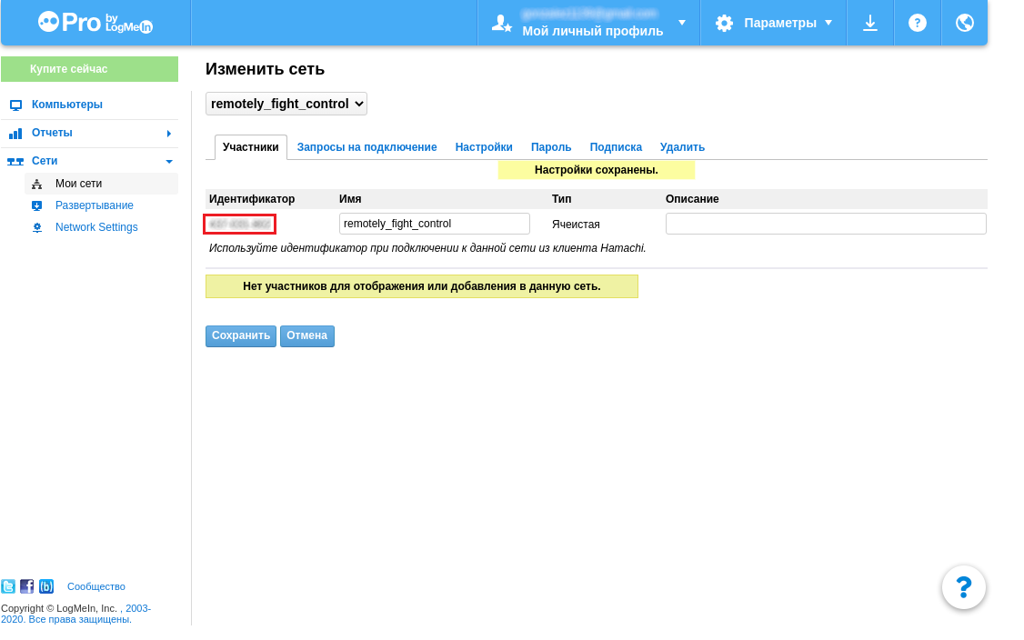The width and height of the screenshot is (1024, 640).
Task: Go to the Настройки tab
Action: (x=484, y=147)
